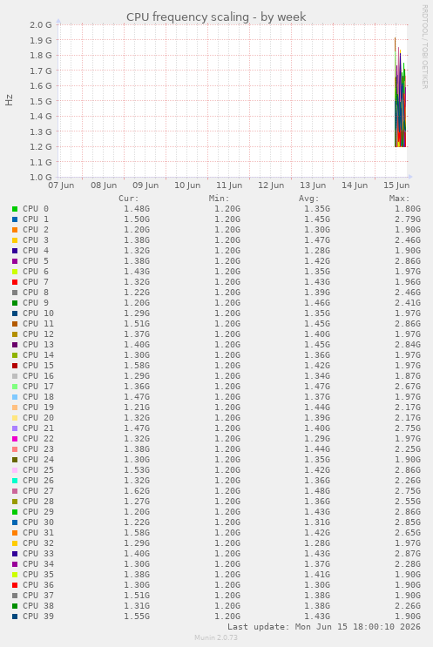This screenshot has width=433, height=647.
Task: Click the 'Hz' vertical axis label
Action: pyautogui.click(x=9, y=100)
